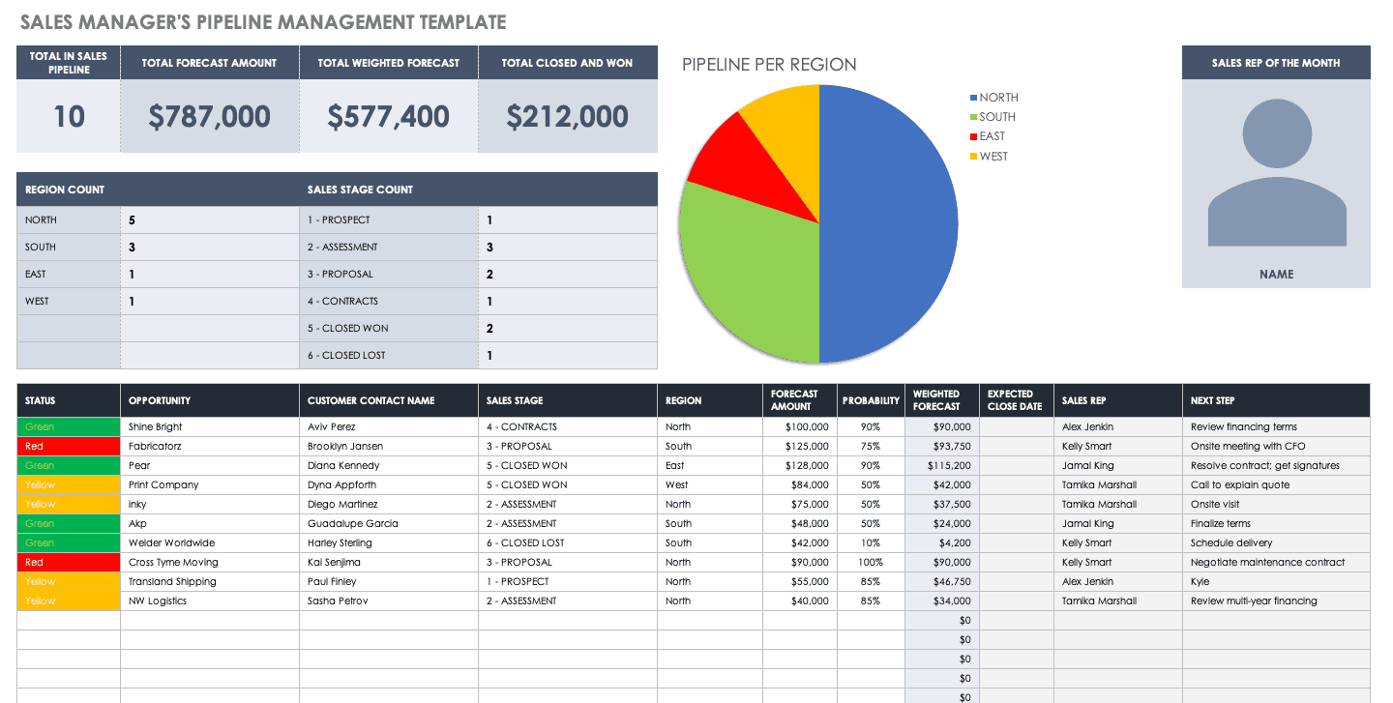This screenshot has height=703, width=1393.
Task: Select the sales stage cell for Welder Worldwide
Action: coord(567,543)
